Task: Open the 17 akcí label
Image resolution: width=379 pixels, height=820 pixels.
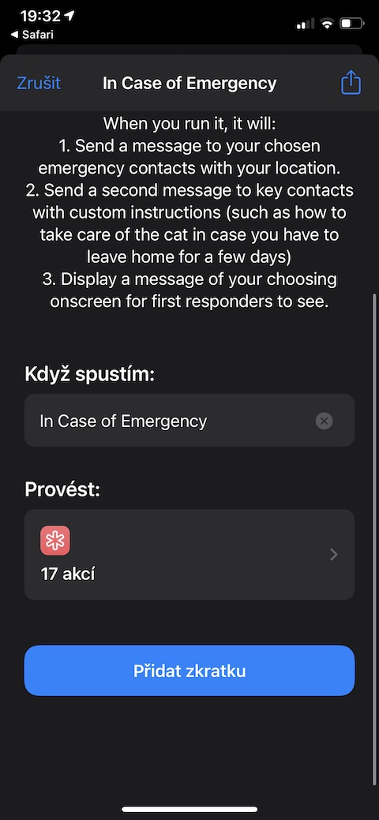Action: click(x=68, y=575)
